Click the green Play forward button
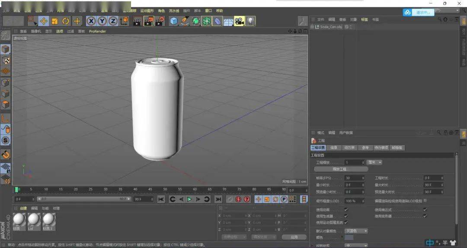 189,199
